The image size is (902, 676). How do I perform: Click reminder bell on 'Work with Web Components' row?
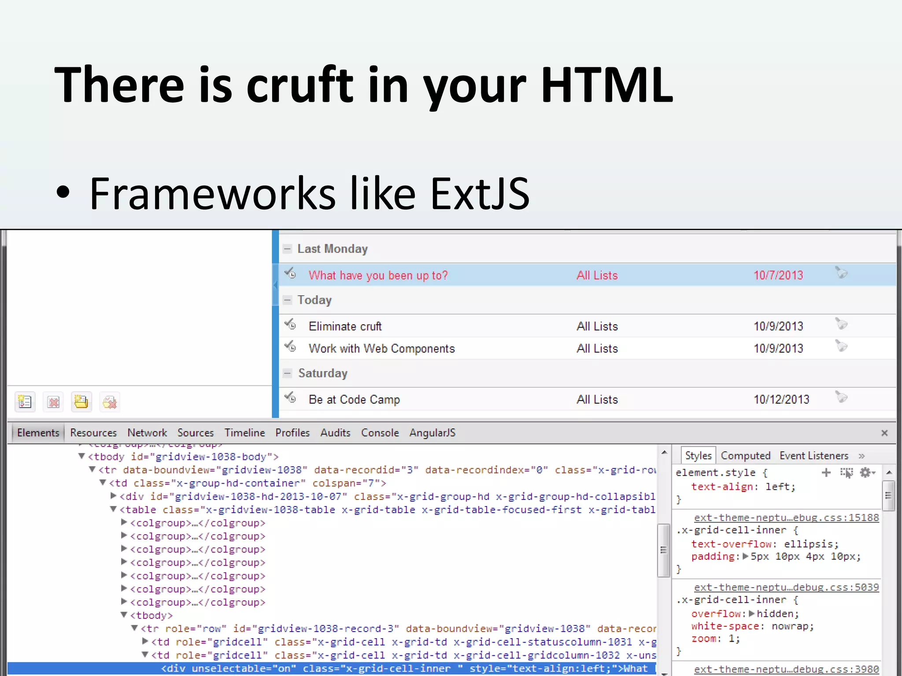pyautogui.click(x=841, y=346)
